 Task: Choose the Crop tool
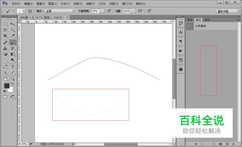5,36
